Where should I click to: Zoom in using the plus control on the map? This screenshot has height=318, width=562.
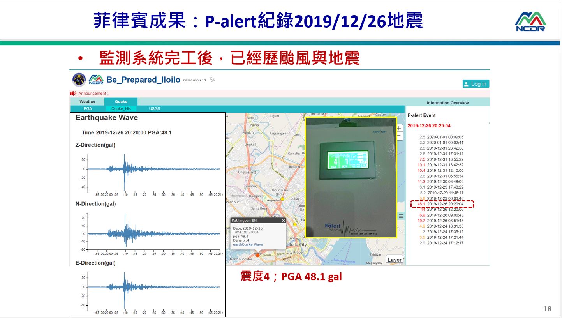click(399, 128)
